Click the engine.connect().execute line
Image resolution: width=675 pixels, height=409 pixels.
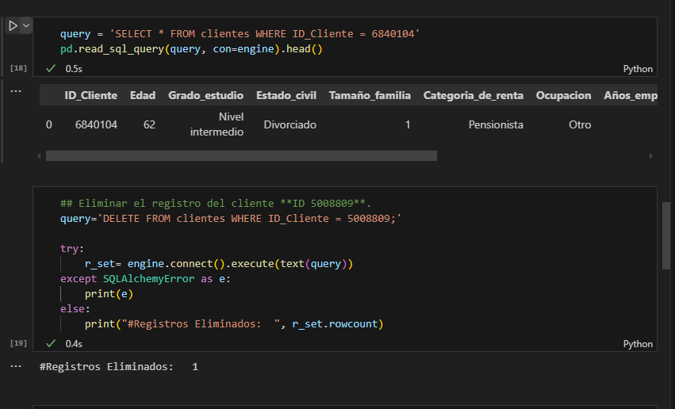pyautogui.click(x=219, y=264)
